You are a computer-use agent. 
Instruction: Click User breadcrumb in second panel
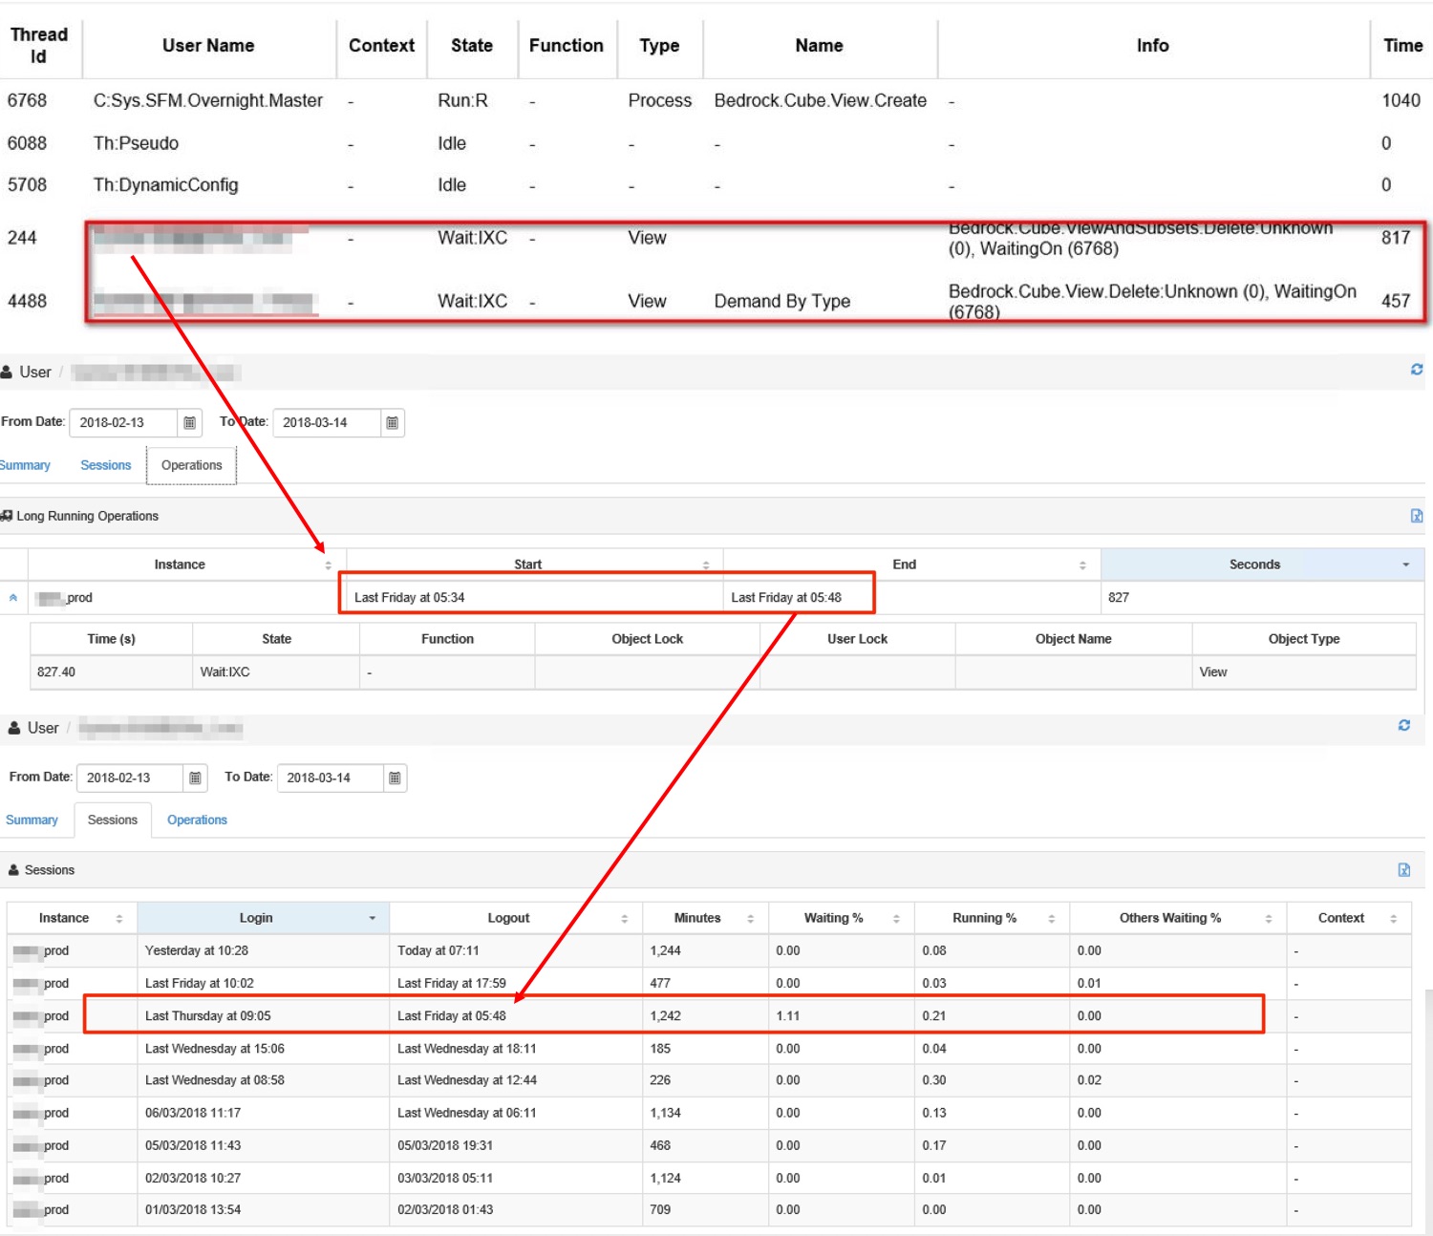(x=43, y=728)
